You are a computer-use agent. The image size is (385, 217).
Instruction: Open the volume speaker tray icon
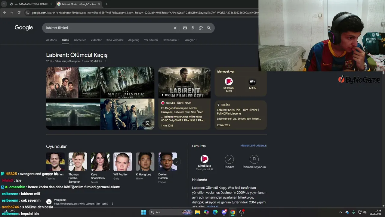(x=365, y=212)
